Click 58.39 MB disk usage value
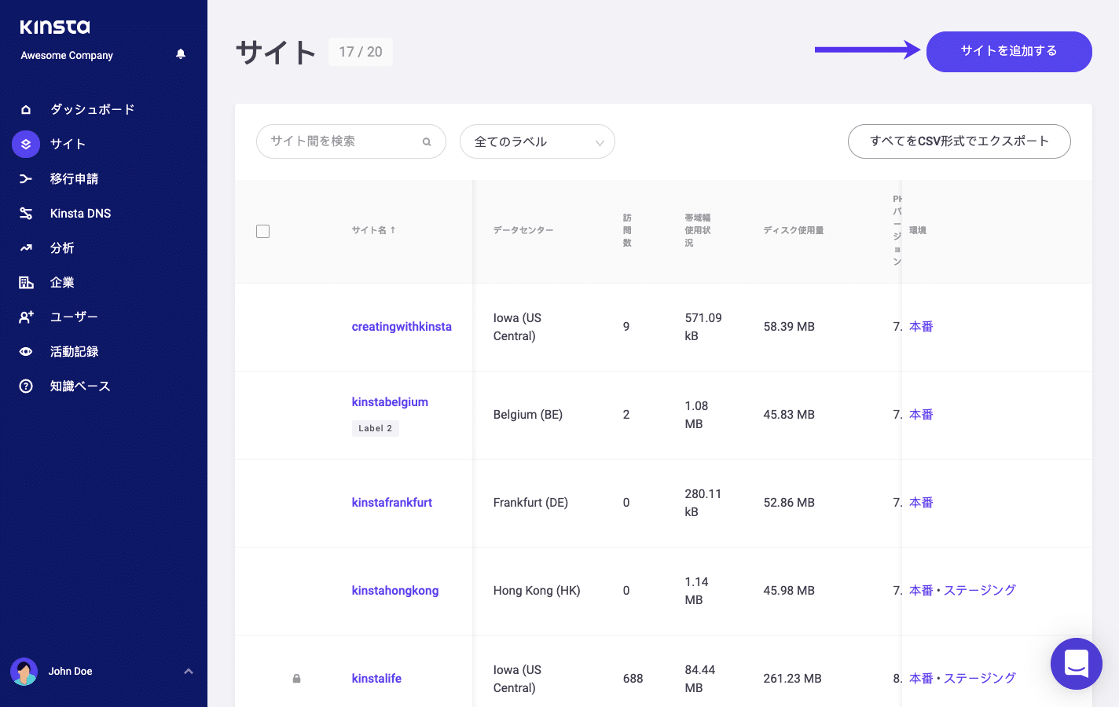This screenshot has width=1119, height=707. (789, 327)
